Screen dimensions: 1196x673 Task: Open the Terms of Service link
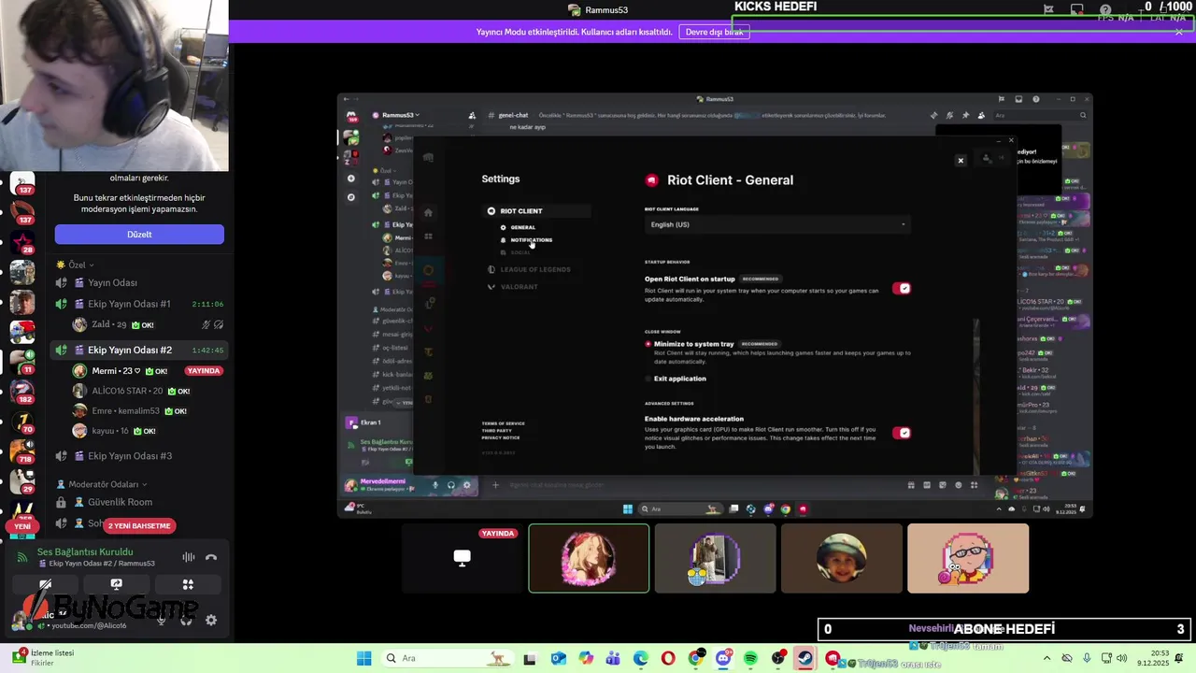(x=503, y=423)
